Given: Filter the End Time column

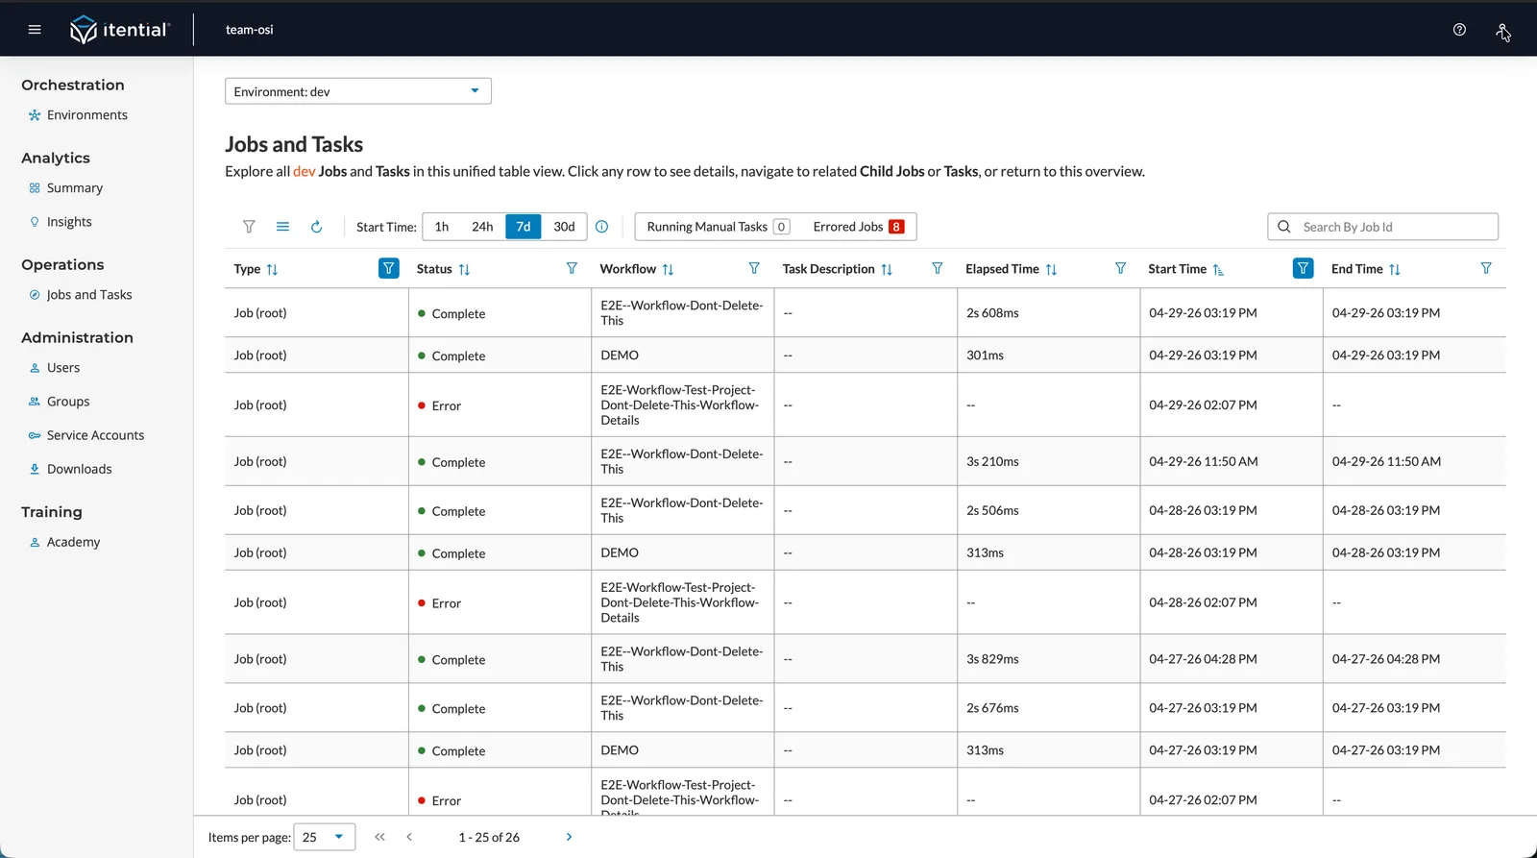Looking at the screenshot, I should click(1486, 268).
